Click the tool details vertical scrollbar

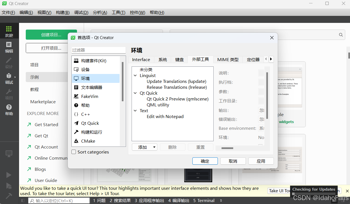(x=267, y=95)
